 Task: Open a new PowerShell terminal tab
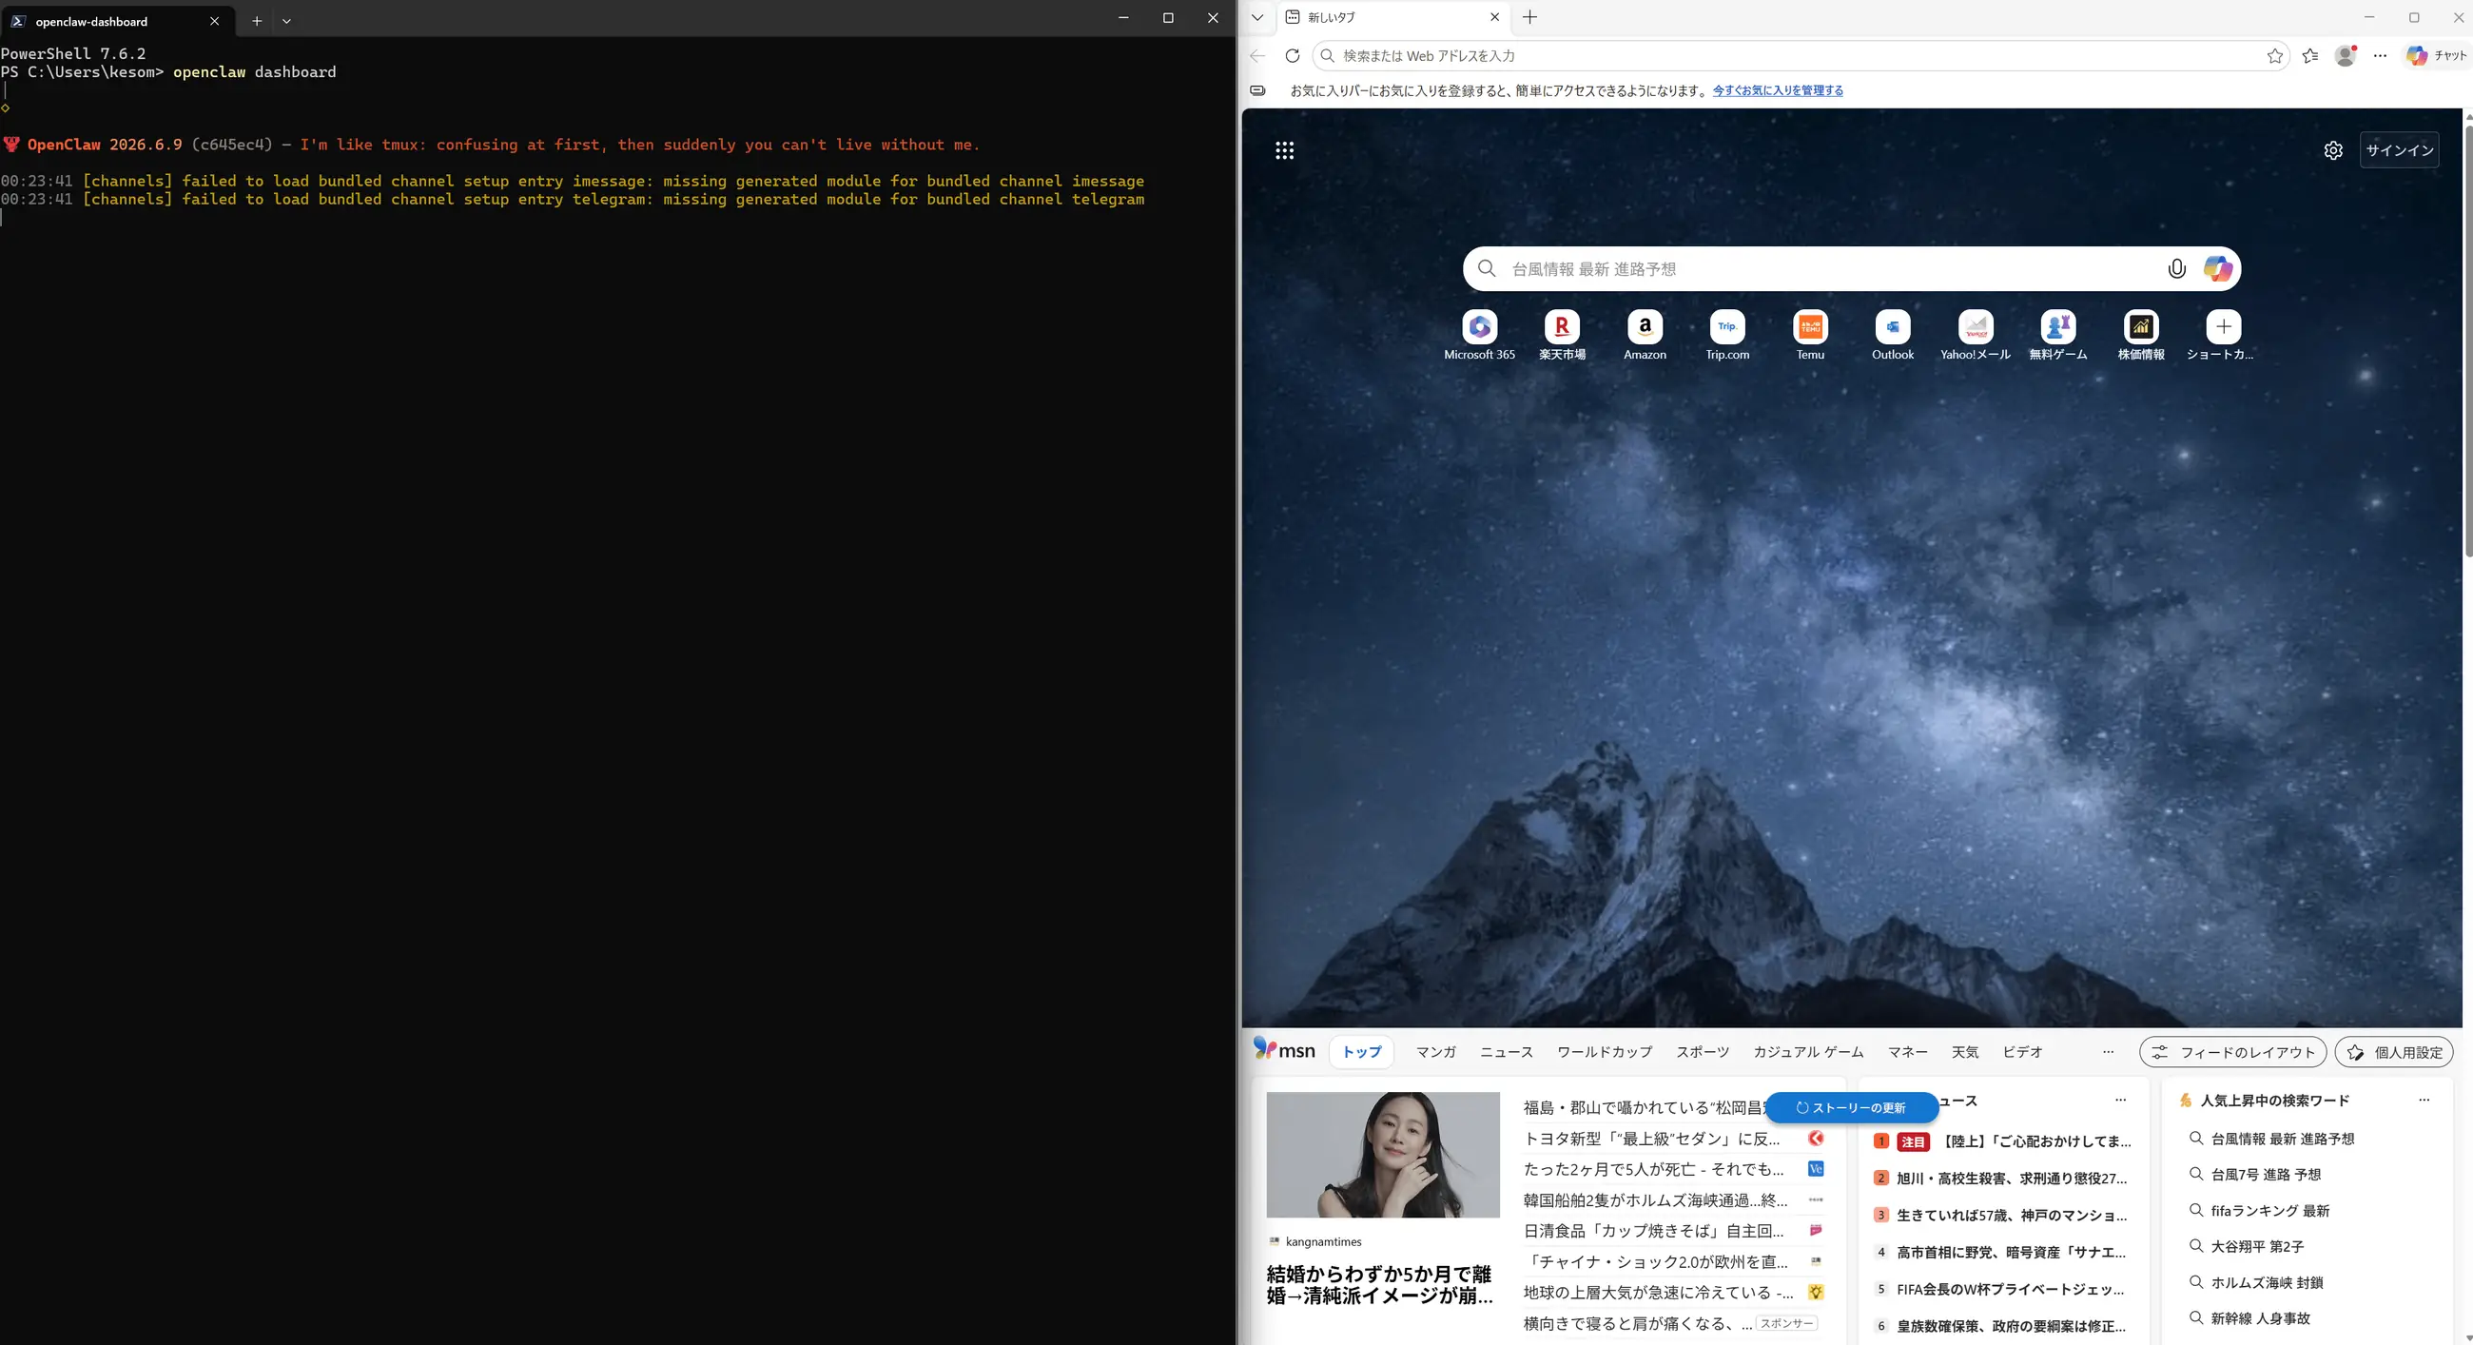[x=256, y=20]
